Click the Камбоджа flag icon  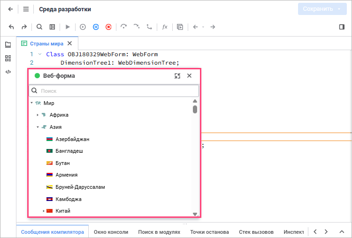[49, 199]
